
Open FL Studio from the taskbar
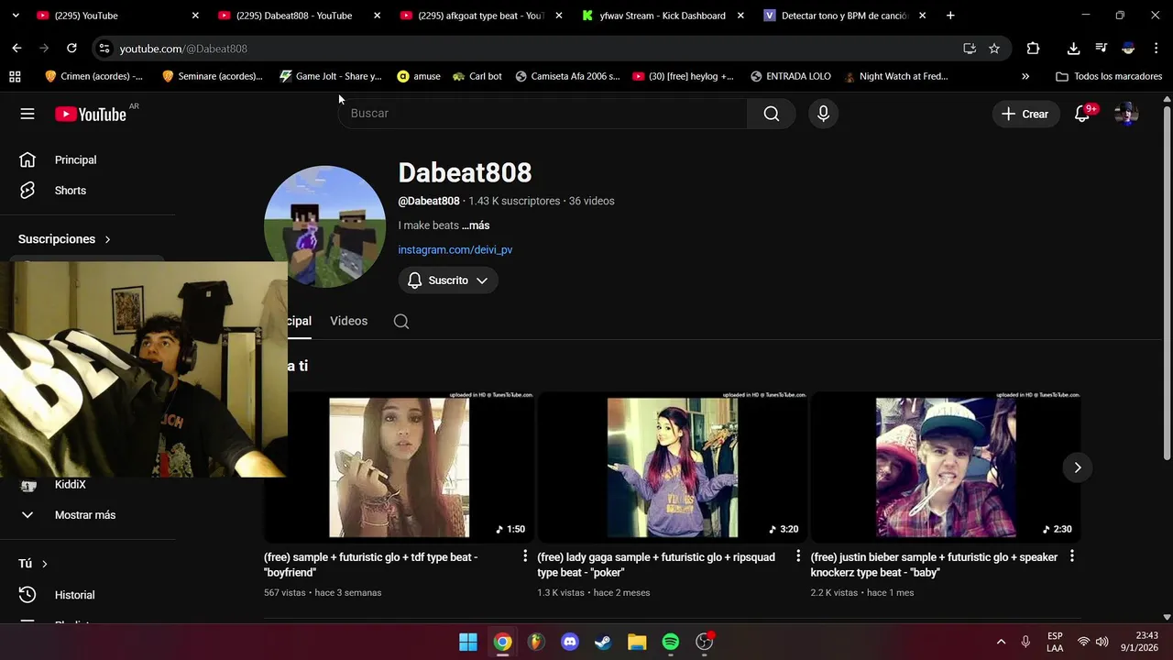coord(536,642)
